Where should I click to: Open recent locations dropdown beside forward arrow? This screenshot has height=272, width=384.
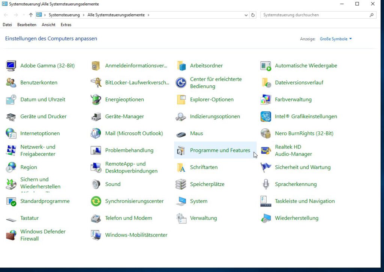tap(24, 15)
